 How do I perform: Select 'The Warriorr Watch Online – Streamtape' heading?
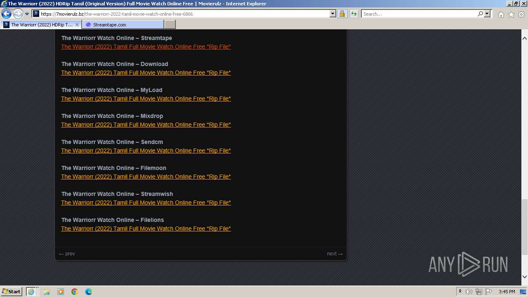click(117, 38)
